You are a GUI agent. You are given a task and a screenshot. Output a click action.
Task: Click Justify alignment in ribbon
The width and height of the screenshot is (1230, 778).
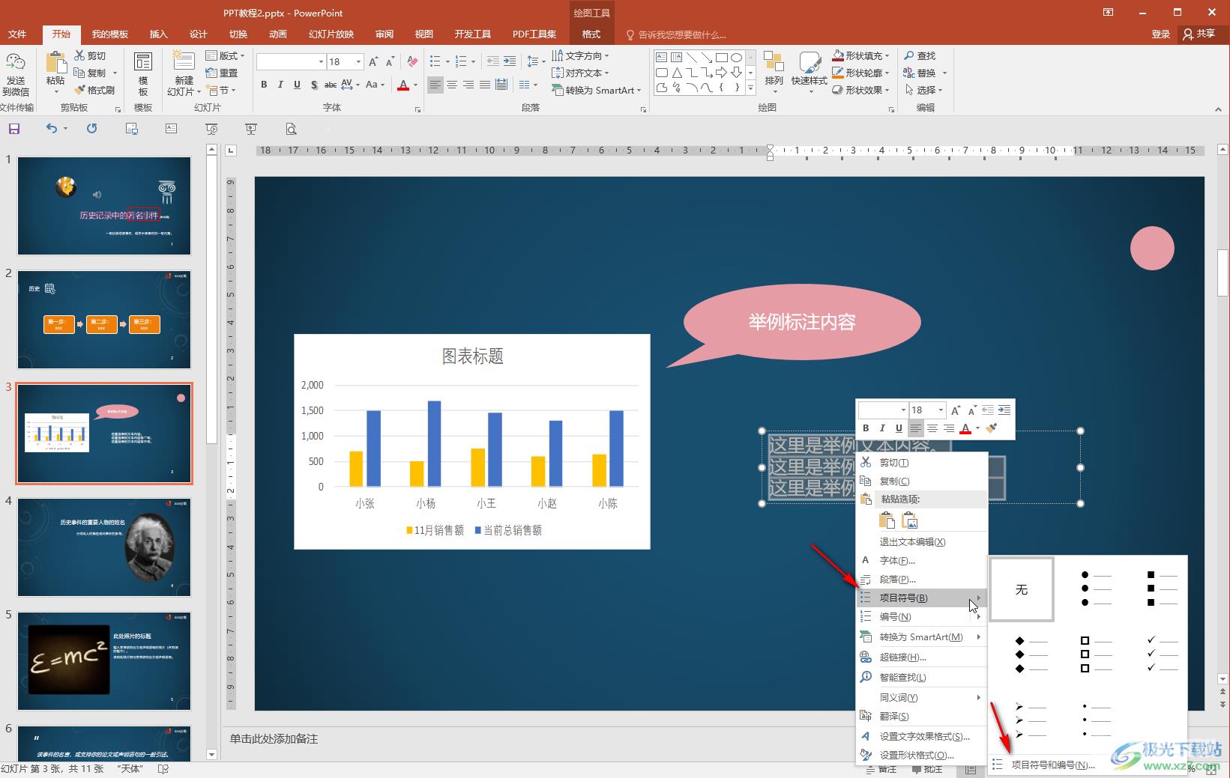click(x=485, y=85)
